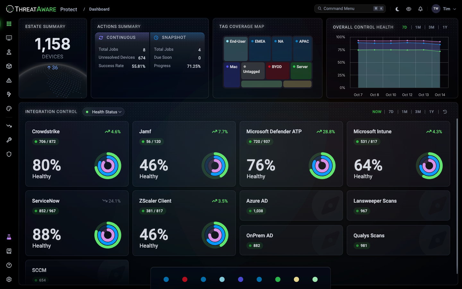Select NOW in Integration Control range
462x289 pixels.
(377, 112)
